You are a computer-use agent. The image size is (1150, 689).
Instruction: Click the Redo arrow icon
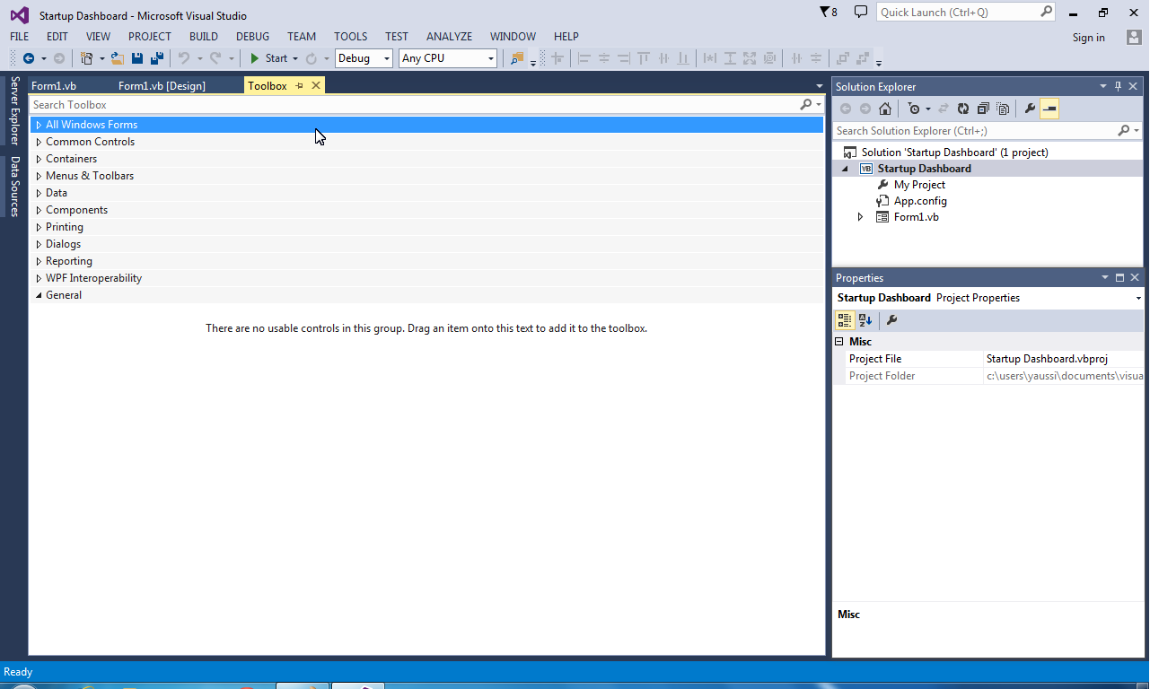coord(215,58)
